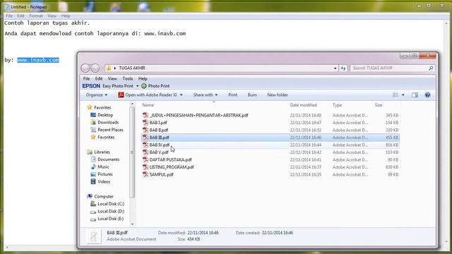This screenshot has width=452, height=254.
Task: Click navigation pane scroll down arrow
Action: coord(132,224)
